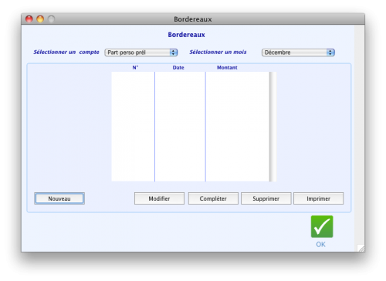Delete entry with the Supprimer button
Image resolution: width=386 pixels, height=281 pixels.
coord(266,198)
